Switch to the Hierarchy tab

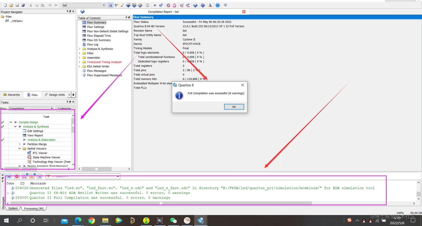(12, 95)
